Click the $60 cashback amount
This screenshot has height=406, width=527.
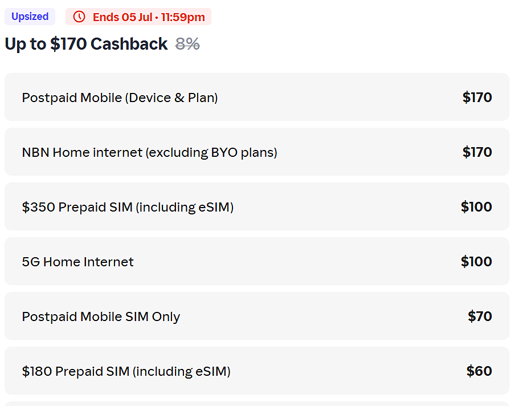[479, 371]
